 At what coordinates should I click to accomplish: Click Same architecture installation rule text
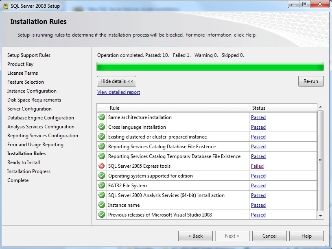[x=140, y=117]
